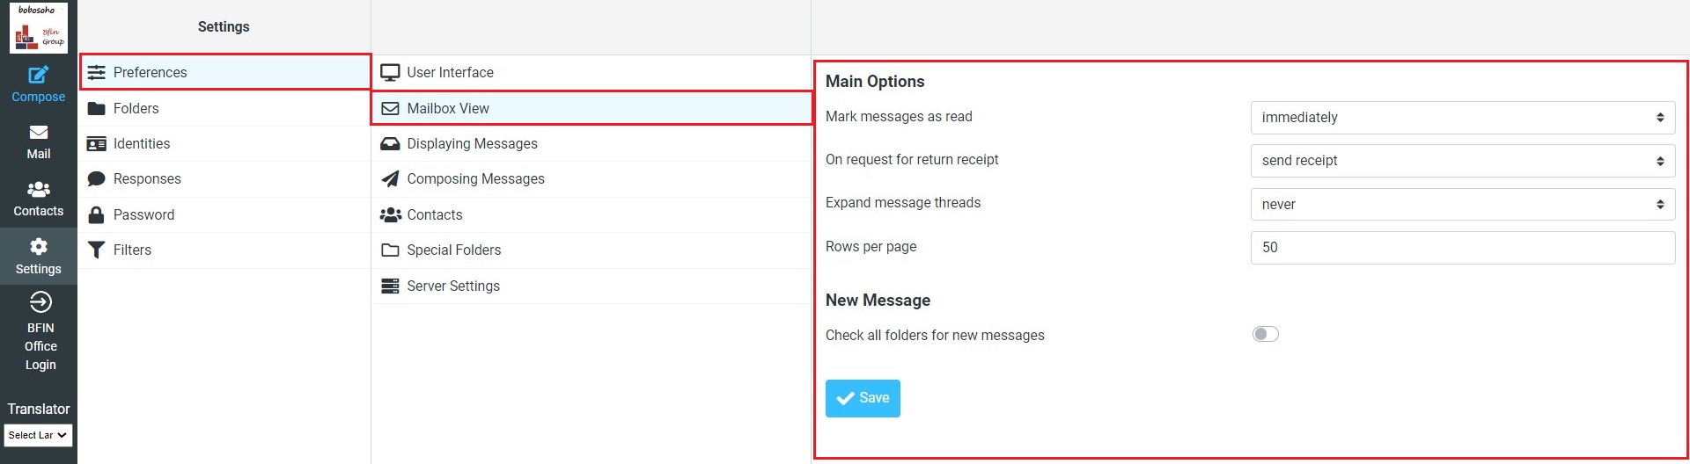
Task: Select User Interface preferences section
Action: pos(450,72)
